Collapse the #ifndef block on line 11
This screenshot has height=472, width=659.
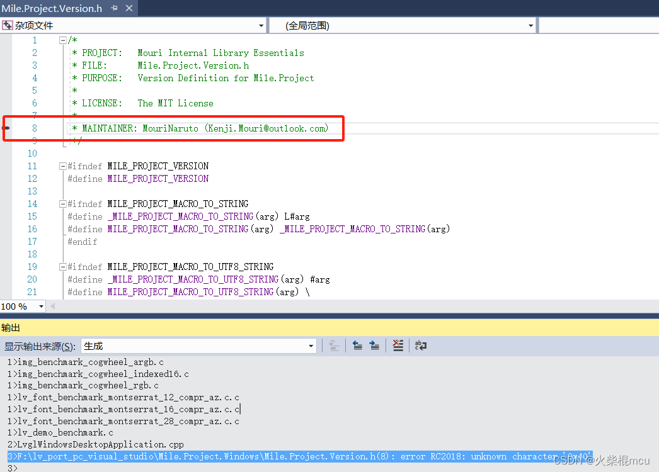pyautogui.click(x=62, y=166)
